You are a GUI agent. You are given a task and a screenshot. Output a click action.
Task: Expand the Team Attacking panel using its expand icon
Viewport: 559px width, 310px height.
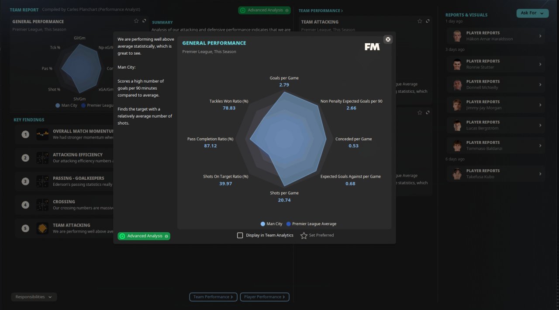click(x=428, y=21)
